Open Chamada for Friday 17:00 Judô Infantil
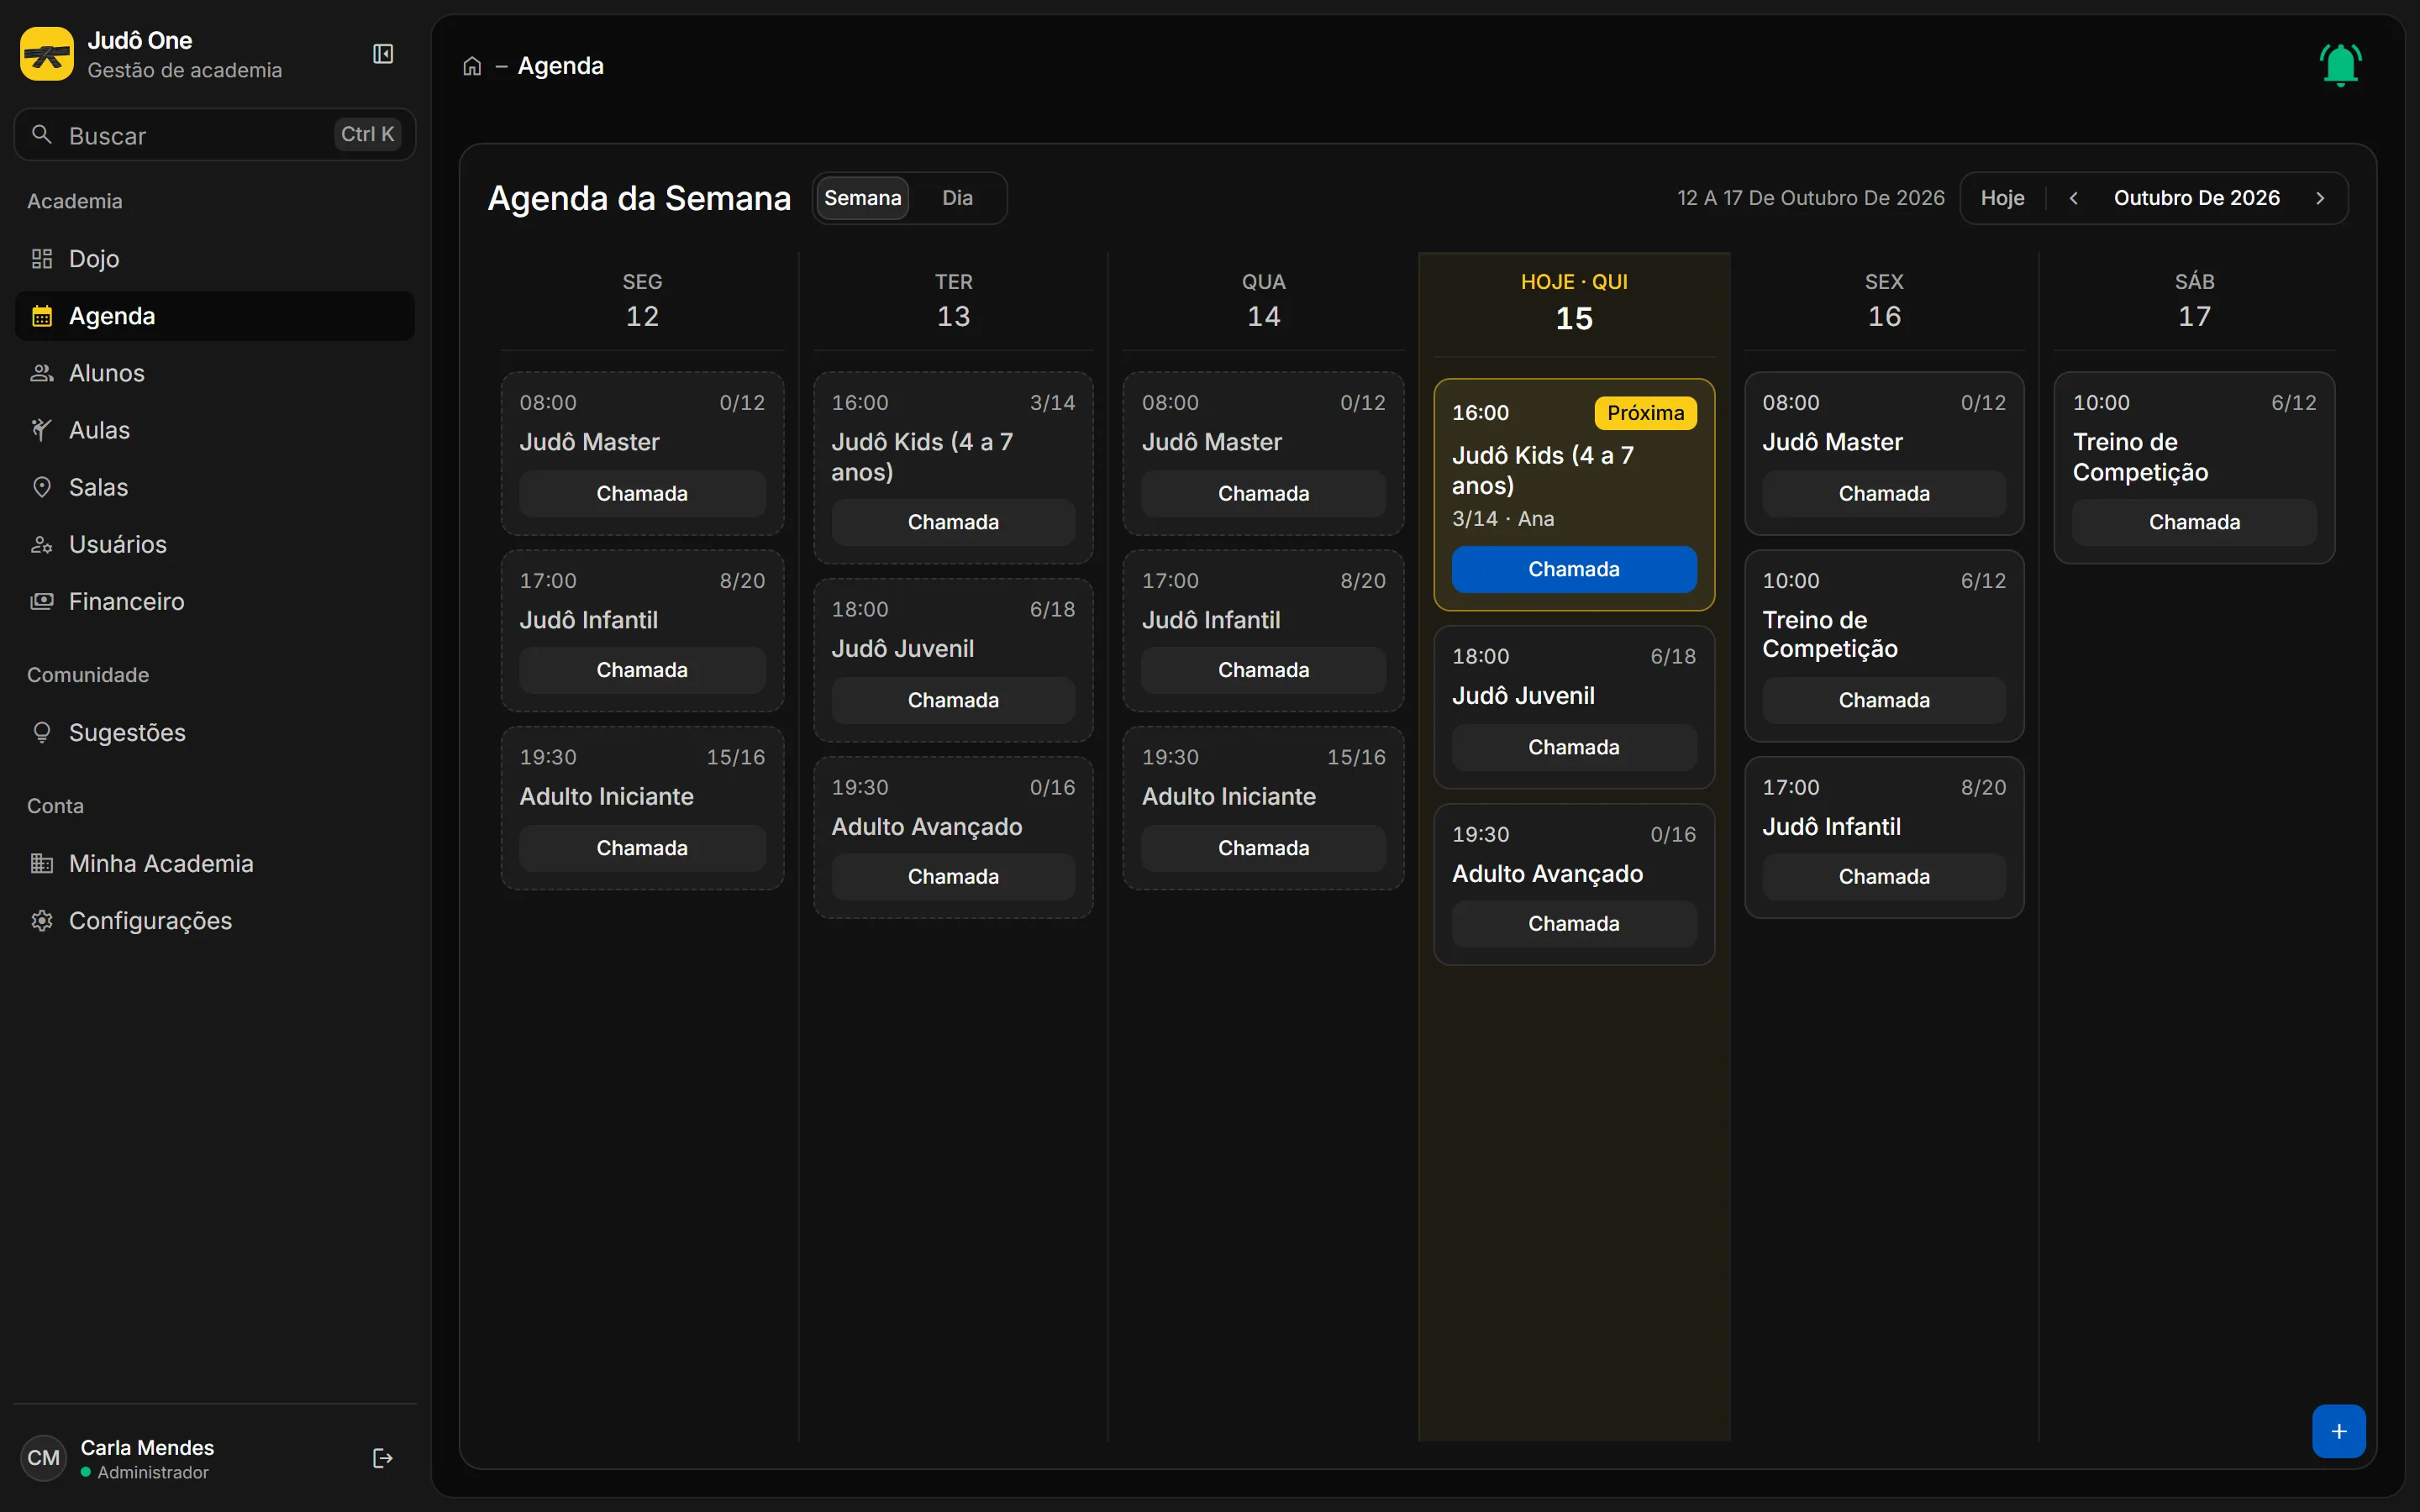The width and height of the screenshot is (2420, 1512). pos(1884,876)
